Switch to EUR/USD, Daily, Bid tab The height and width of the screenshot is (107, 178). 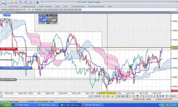tap(74, 10)
